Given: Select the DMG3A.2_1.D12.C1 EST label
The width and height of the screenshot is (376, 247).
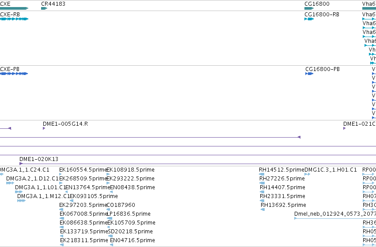Looking at the screenshot, I should [x=32, y=179].
